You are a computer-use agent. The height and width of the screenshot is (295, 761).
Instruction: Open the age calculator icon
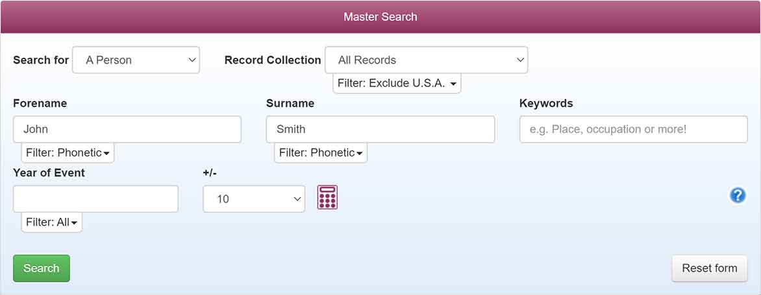pyautogui.click(x=327, y=197)
